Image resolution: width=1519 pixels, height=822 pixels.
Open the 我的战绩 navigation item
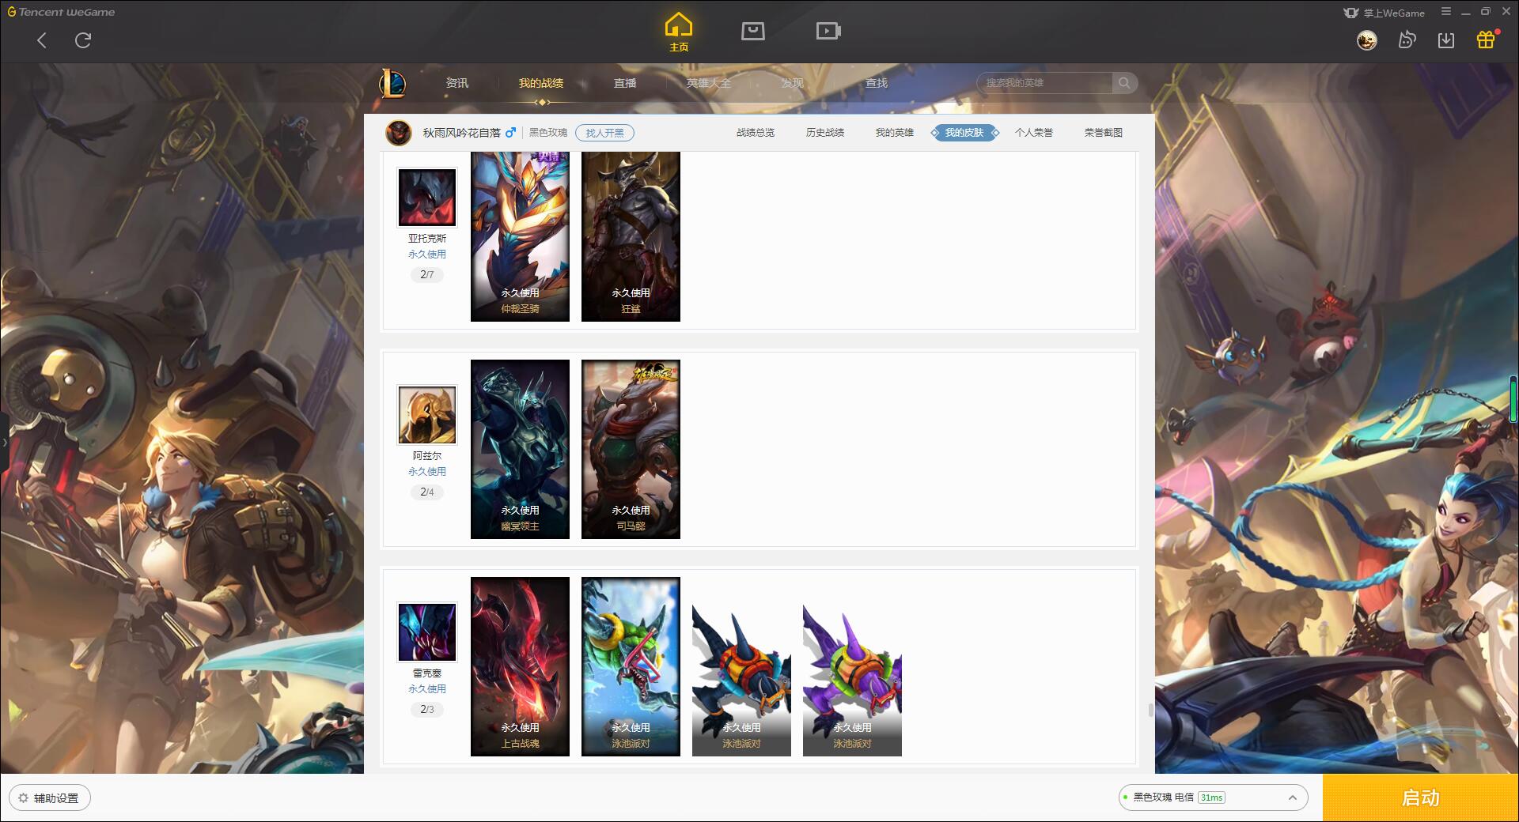click(541, 83)
